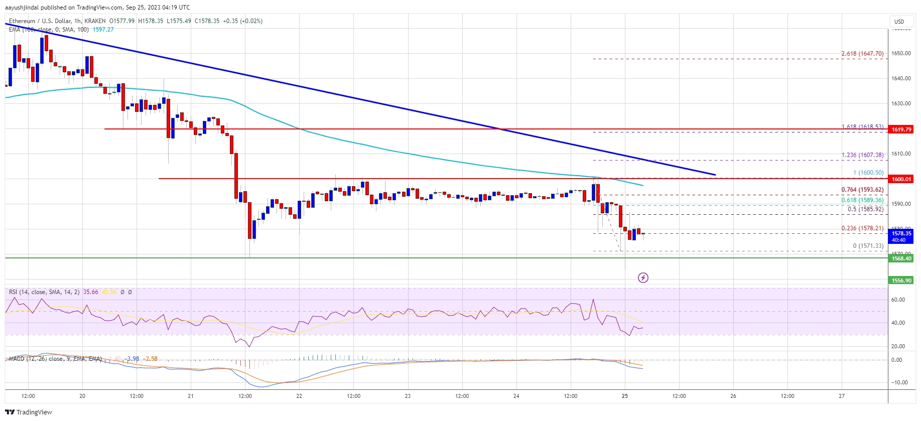The height and width of the screenshot is (421, 921).
Task: Click the green 1556.90 price label
Action: click(x=901, y=280)
